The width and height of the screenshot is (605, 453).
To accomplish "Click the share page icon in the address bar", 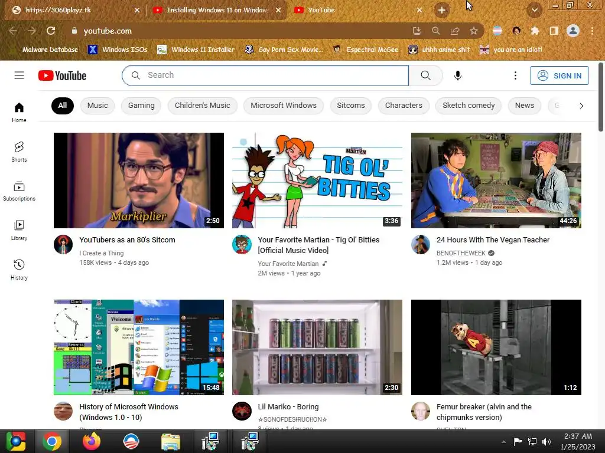I will (x=455, y=31).
